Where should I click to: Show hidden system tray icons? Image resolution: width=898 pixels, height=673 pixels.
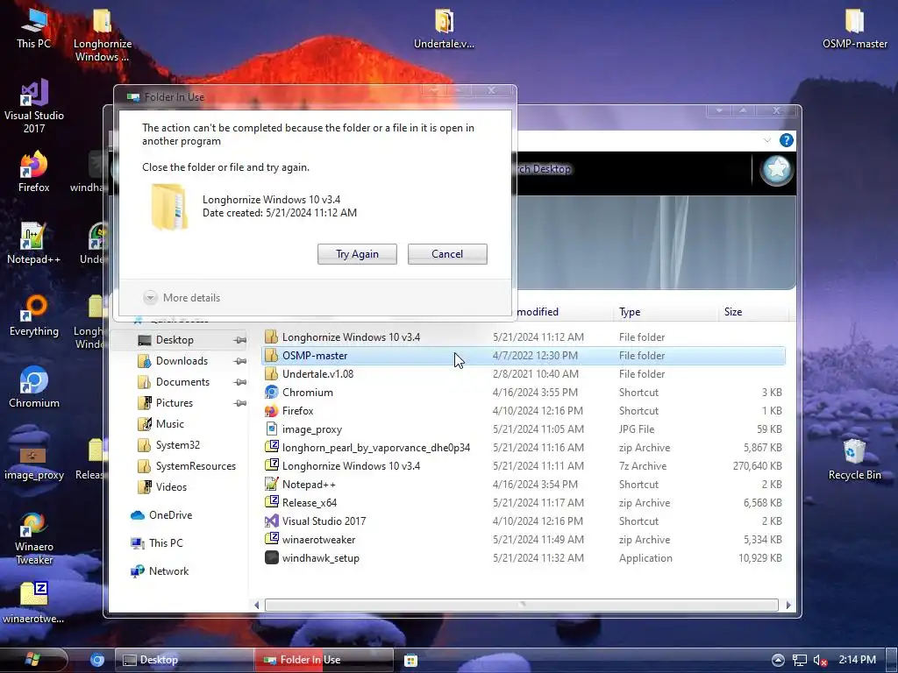tap(778, 660)
